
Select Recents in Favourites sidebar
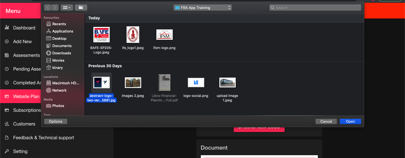tap(59, 24)
